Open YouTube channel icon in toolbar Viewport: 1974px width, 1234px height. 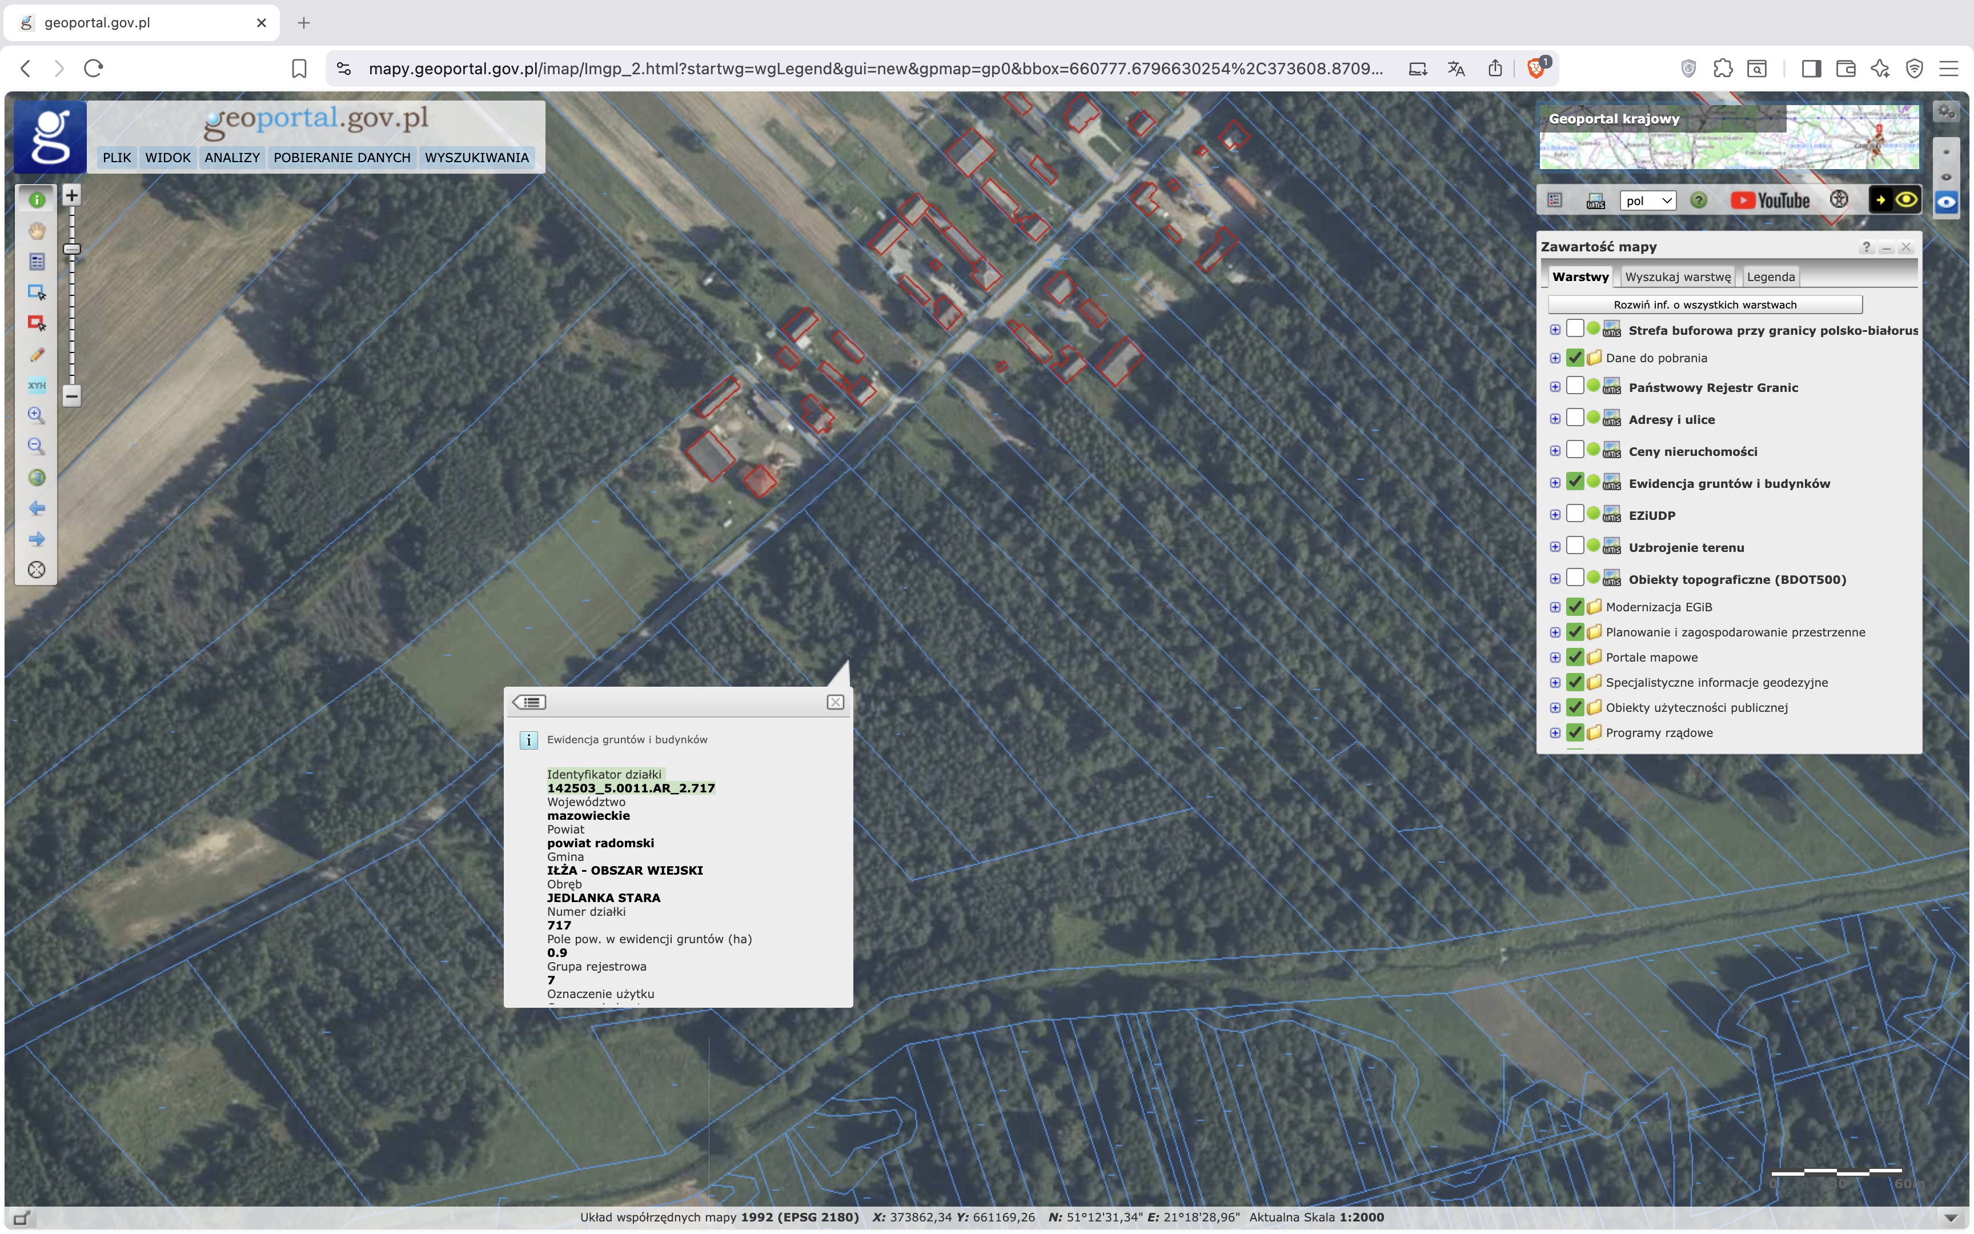pyautogui.click(x=1770, y=201)
